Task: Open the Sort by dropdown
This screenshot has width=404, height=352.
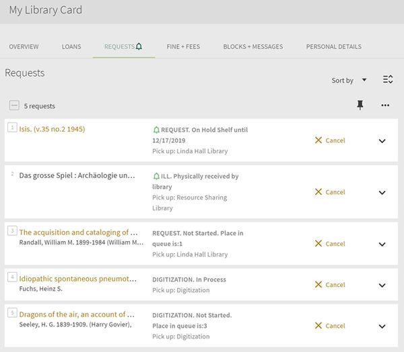Action: pyautogui.click(x=349, y=81)
